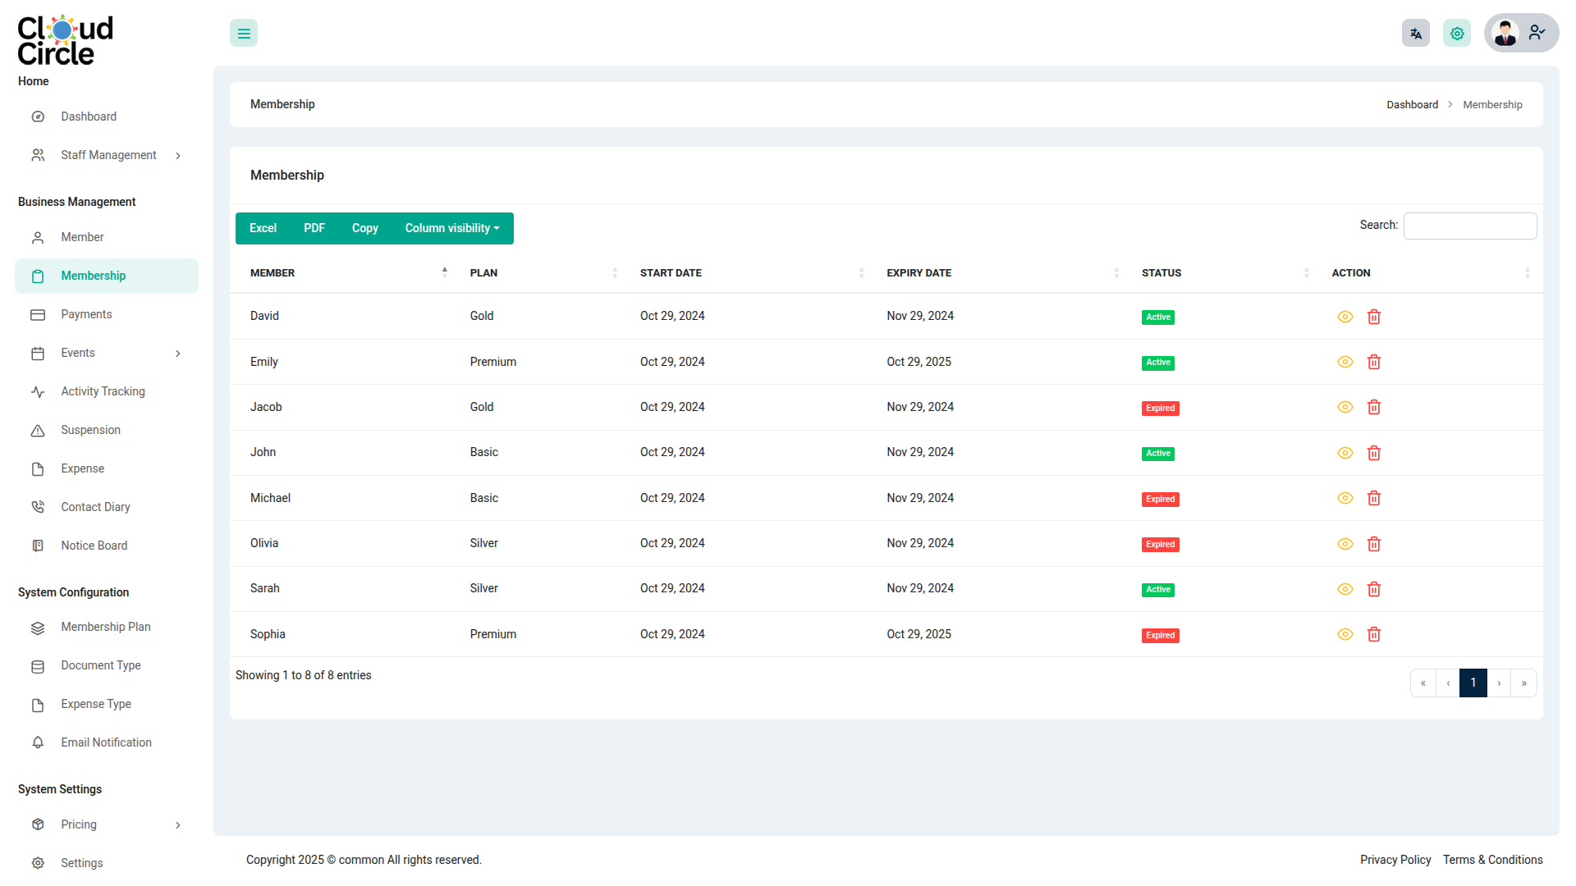This screenshot has width=1576, height=886.
Task: Click the teal settings gear icon
Action: click(1456, 34)
